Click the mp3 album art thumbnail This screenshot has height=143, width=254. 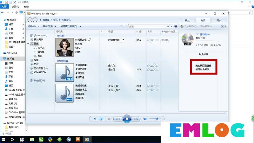(x=65, y=73)
